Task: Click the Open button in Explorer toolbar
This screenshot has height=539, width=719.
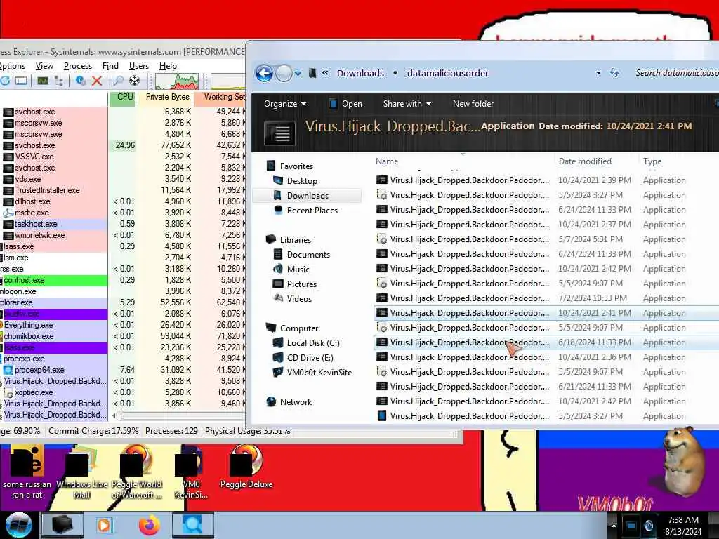Action: click(x=347, y=104)
